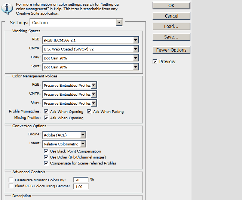
Task: Click OK to confirm color settings
Action: click(x=171, y=5)
